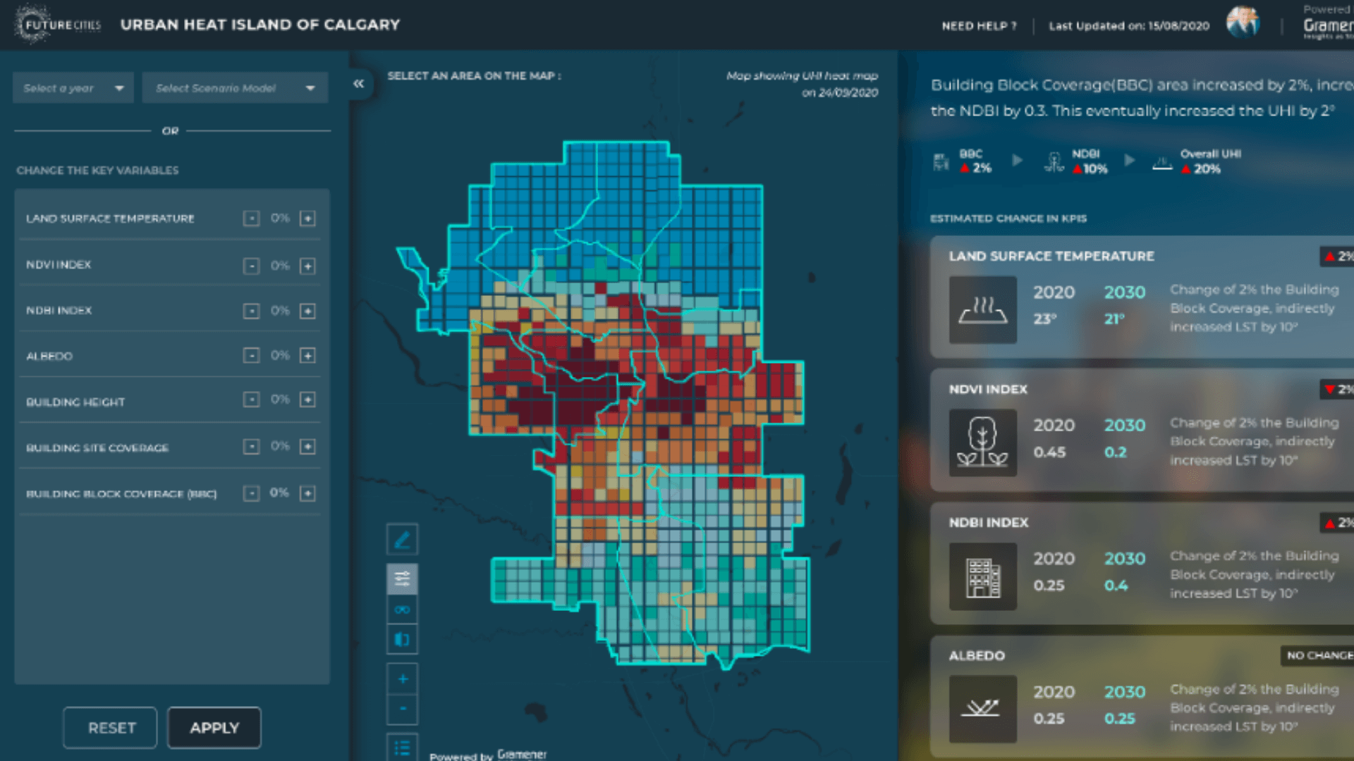This screenshot has width=1354, height=761.
Task: Decrease the NDVI Index using its minus stepper
Action: click(251, 266)
